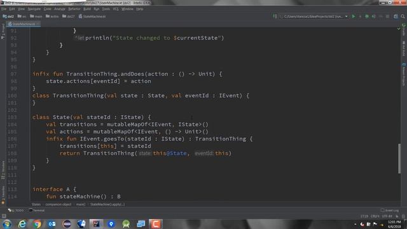
Task: Open the Terminal tool window
Action: [x=37, y=211]
